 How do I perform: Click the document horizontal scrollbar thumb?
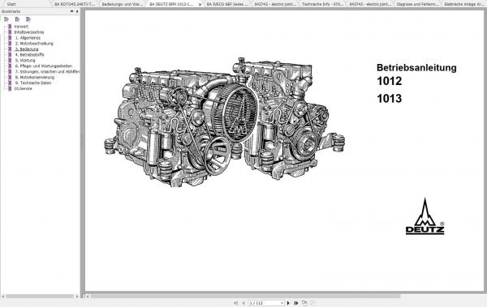click(x=245, y=296)
